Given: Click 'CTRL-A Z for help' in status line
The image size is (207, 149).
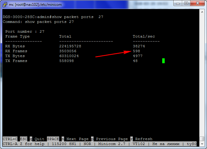Looking at the screenshot, I should (x=24, y=144).
